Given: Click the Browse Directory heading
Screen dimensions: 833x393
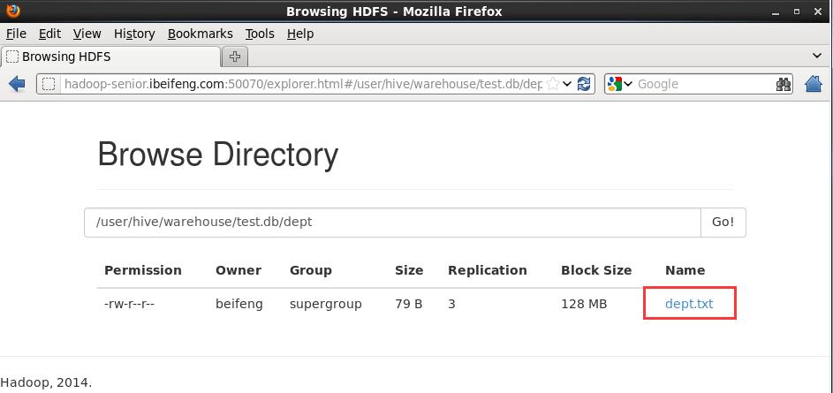Looking at the screenshot, I should click(218, 155).
